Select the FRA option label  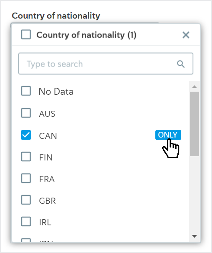point(47,179)
